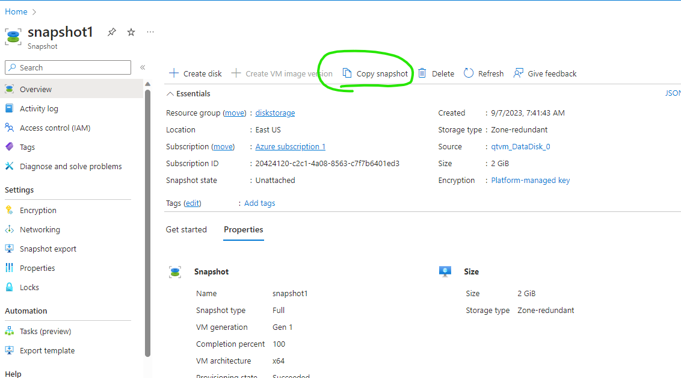Screen dimensions: 681x378
Task: Add snapshot1 to favorites with star
Action: click(131, 32)
